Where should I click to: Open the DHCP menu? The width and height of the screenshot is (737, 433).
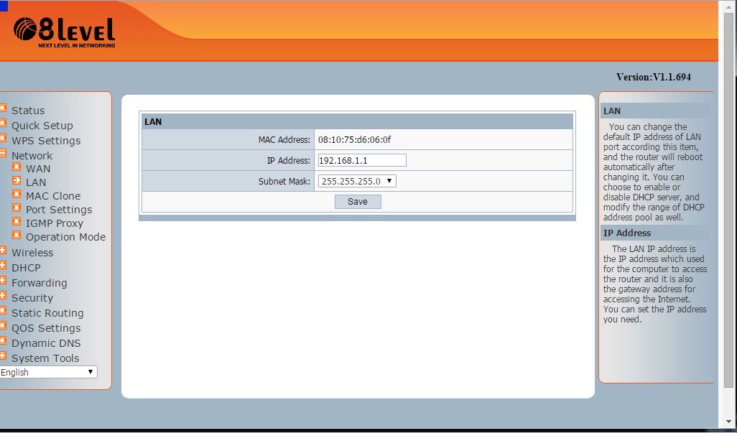[x=26, y=268]
